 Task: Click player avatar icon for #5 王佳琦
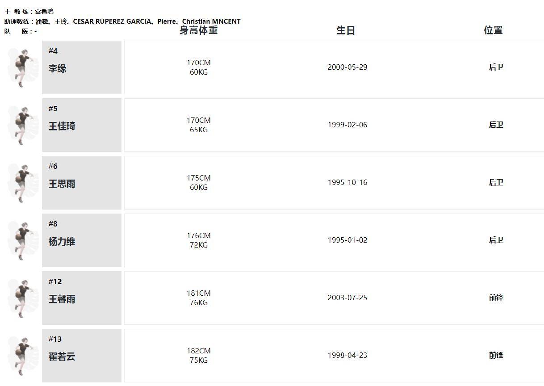click(21, 125)
